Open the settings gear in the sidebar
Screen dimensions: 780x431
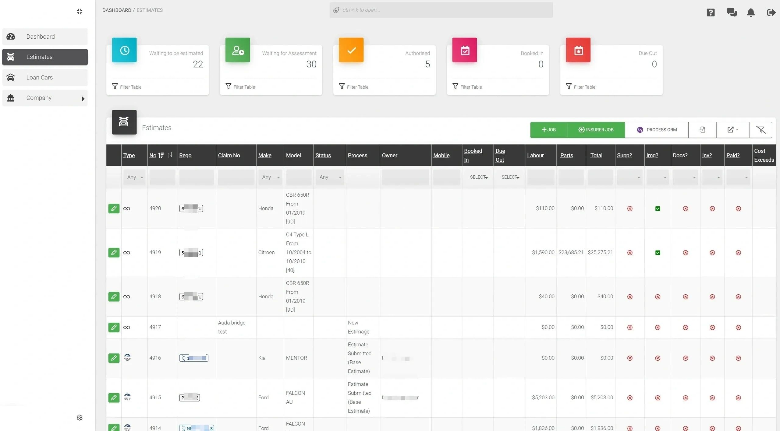(x=80, y=418)
